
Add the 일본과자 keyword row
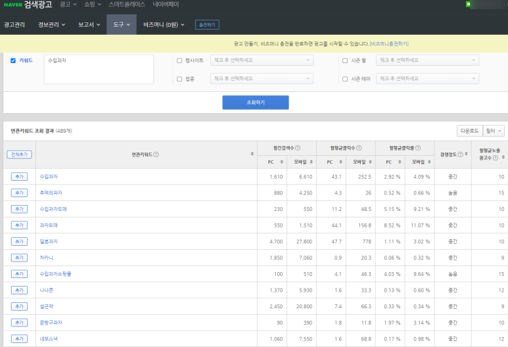point(20,241)
